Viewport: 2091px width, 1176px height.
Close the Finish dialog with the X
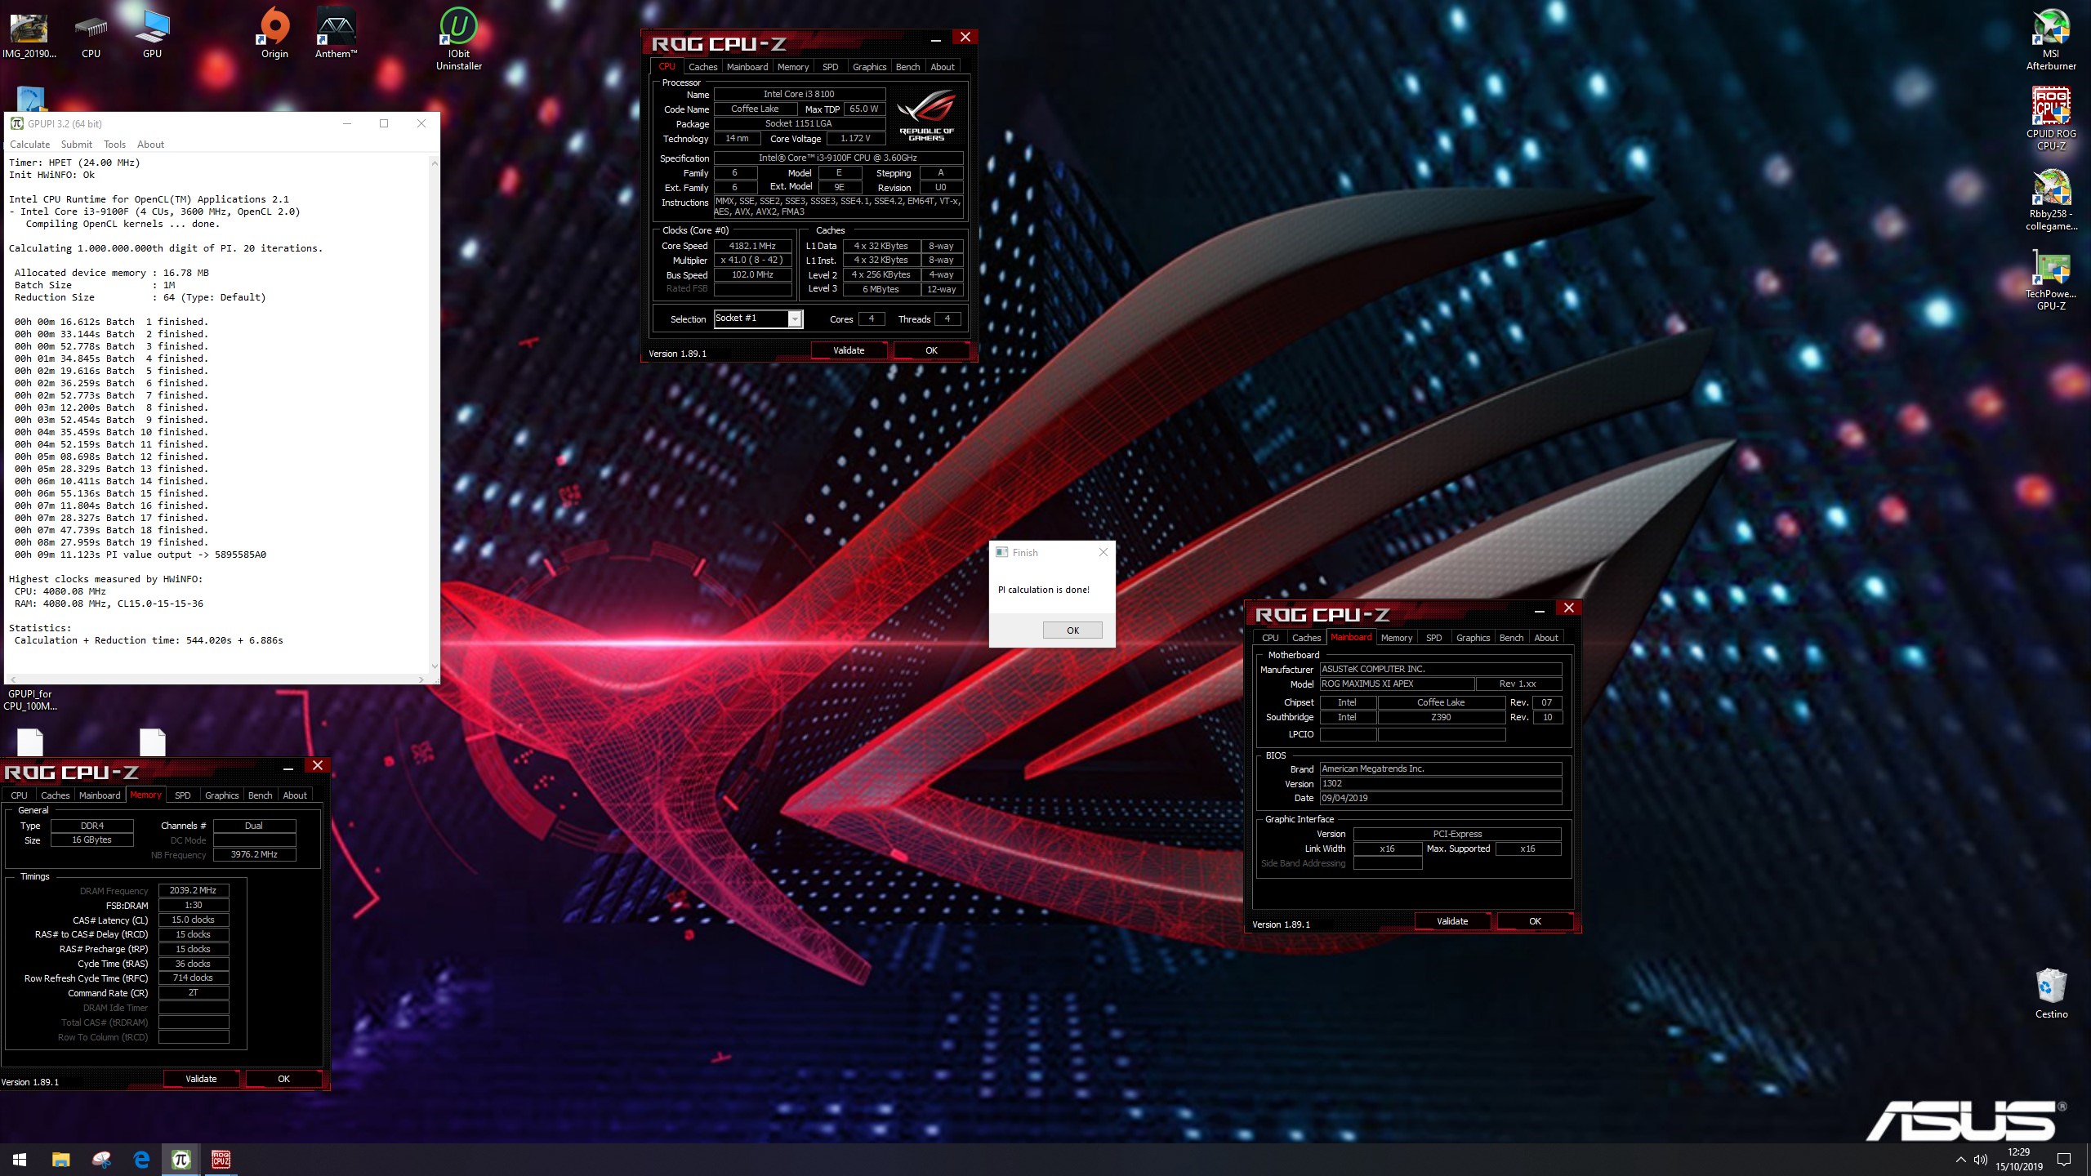pos(1103,553)
